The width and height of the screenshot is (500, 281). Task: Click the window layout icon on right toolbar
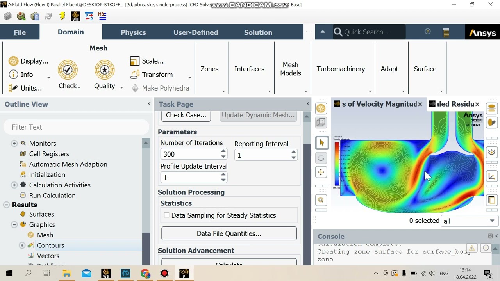(492, 200)
